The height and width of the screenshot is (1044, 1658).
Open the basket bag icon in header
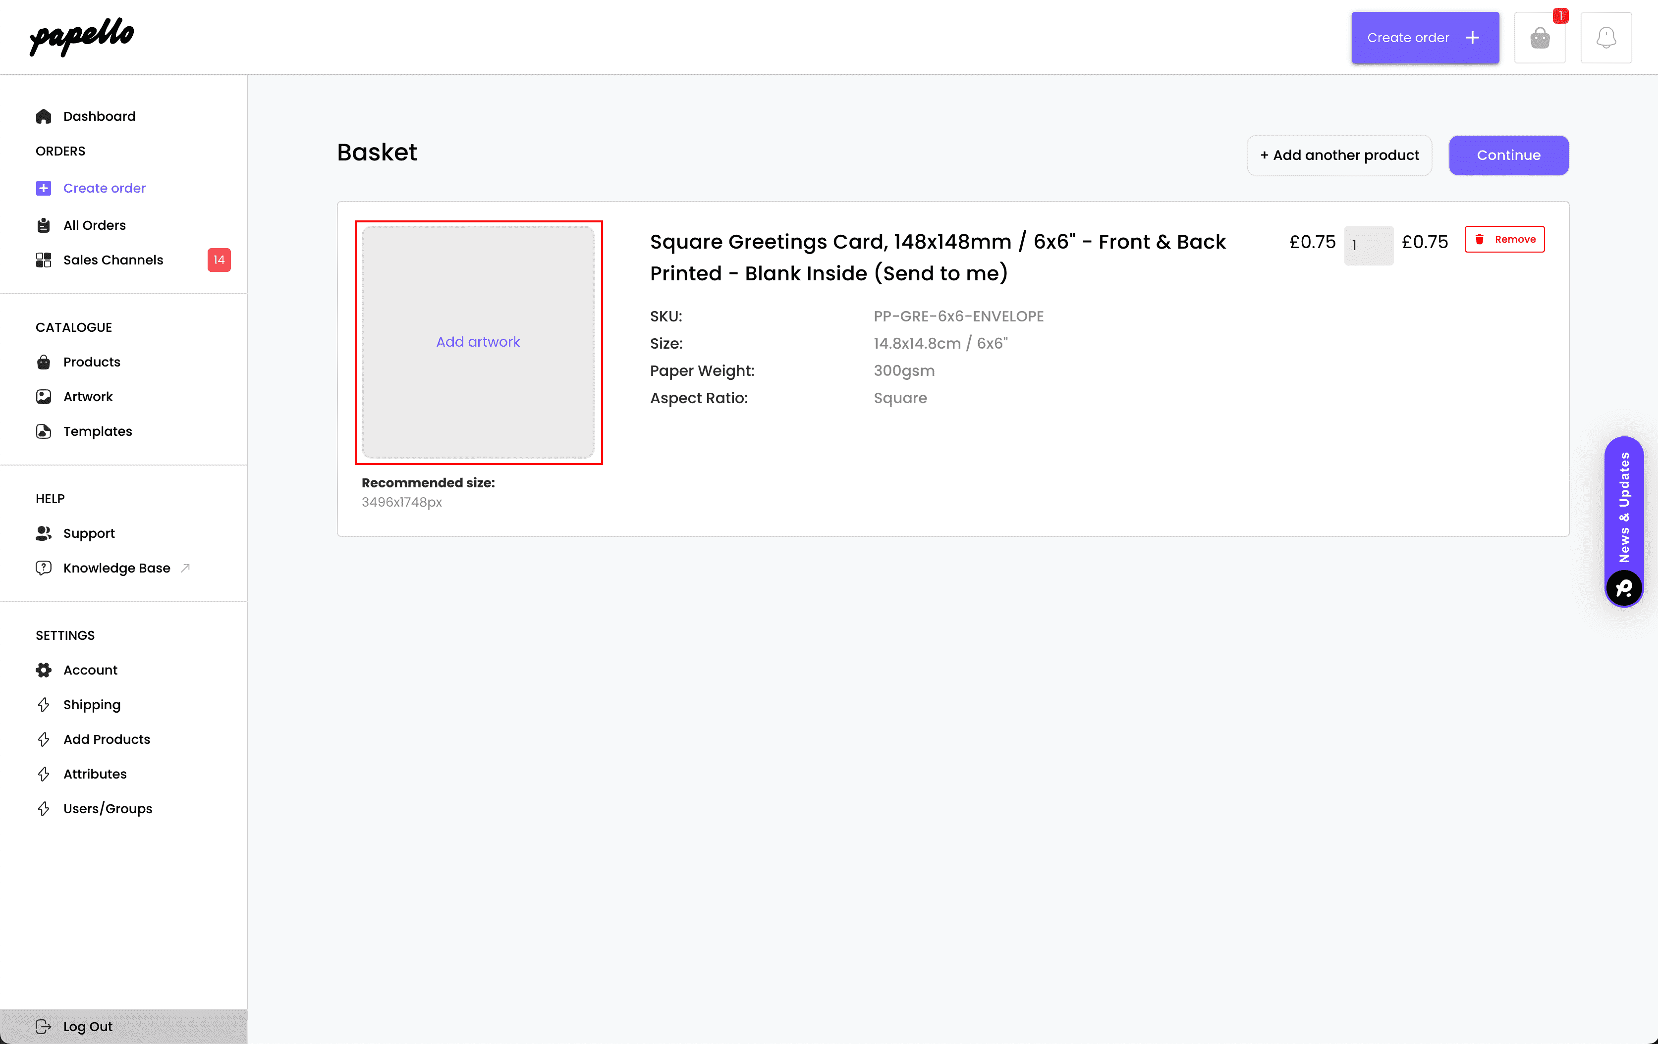coord(1540,38)
